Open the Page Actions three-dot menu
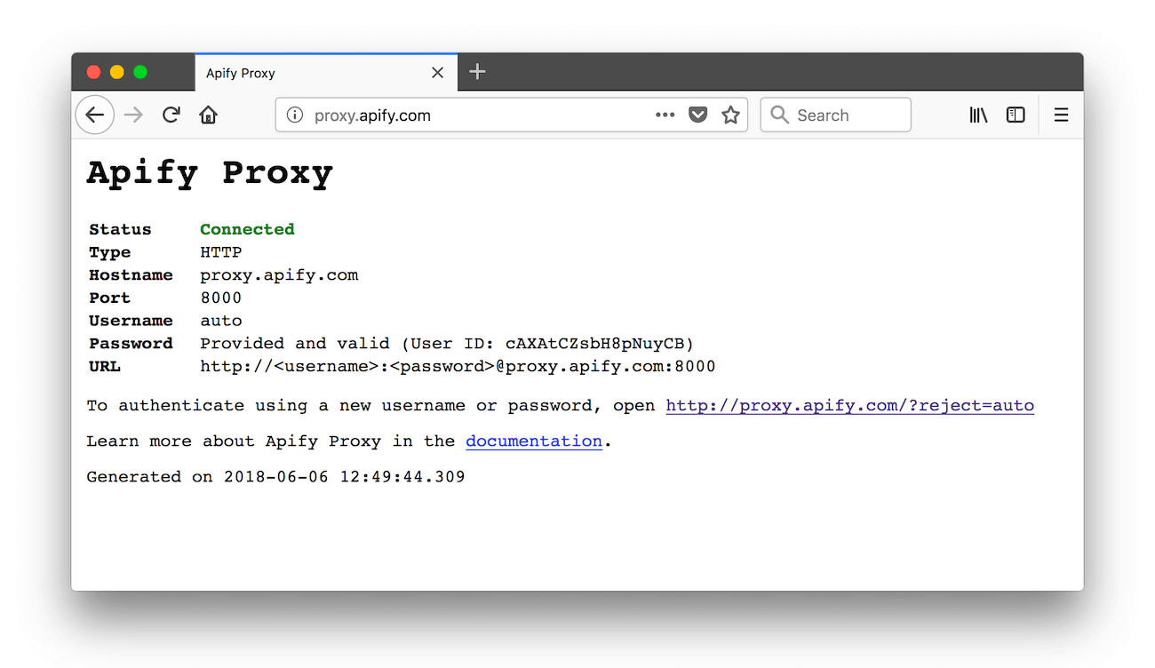Viewport: 1155px width, 668px height. click(665, 115)
